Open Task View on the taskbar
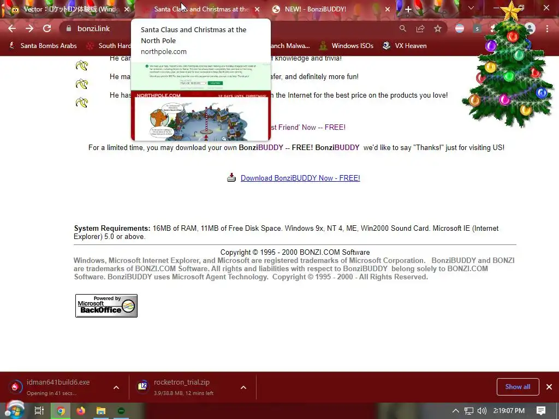 39,411
